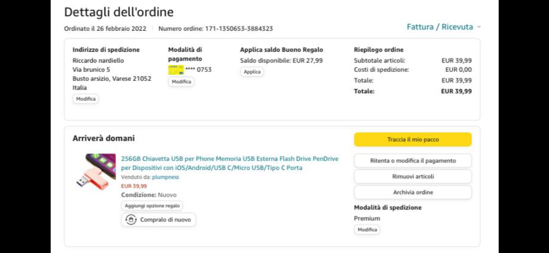Open the Fattura / Ricevuta link

[440, 27]
